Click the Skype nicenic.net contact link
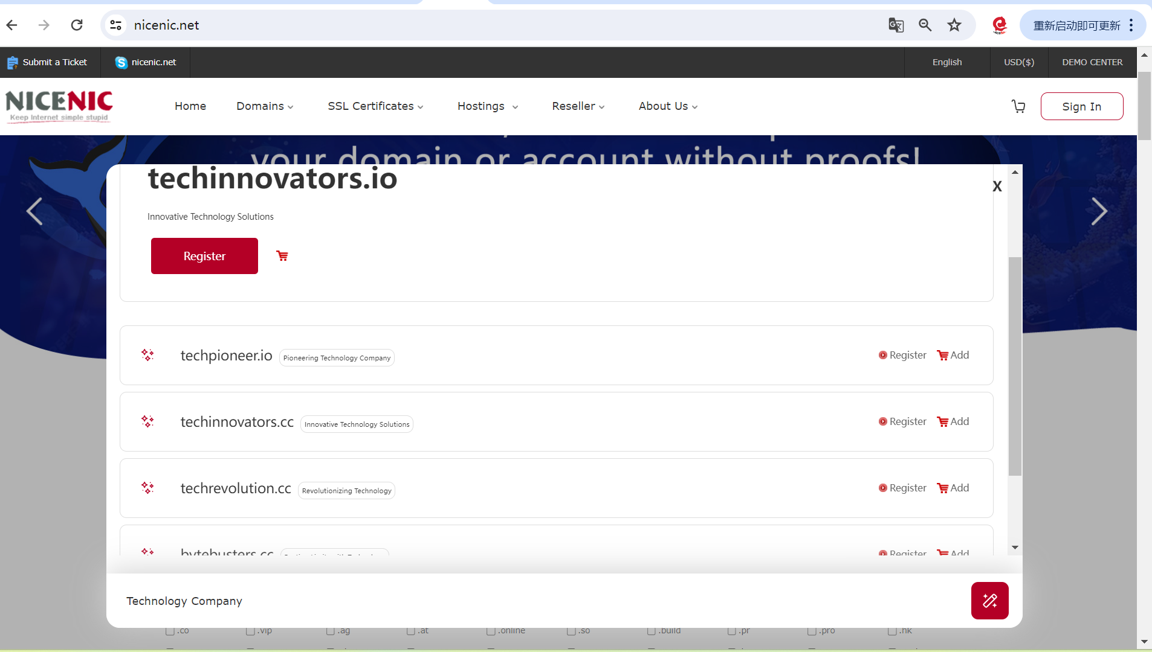Screen dimensions: 1152x652 146,62
